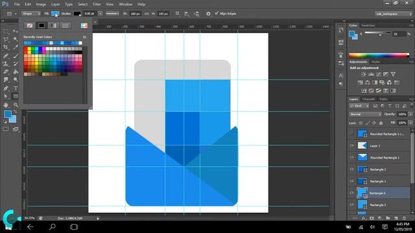The image size is (415, 233).
Task: Choose No Color fill in popup
Action: tap(30, 25)
